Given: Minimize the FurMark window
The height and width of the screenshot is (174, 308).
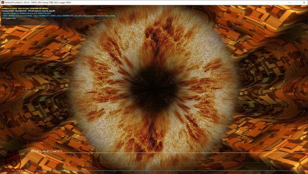Looking at the screenshot, I should coord(289,2).
